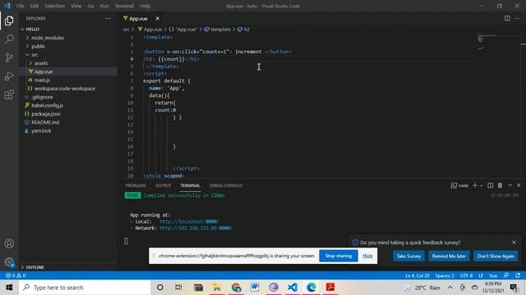Screen dimensions: 526x295
Task: Open the Manage gear icon
Action: [x=9, y=262]
